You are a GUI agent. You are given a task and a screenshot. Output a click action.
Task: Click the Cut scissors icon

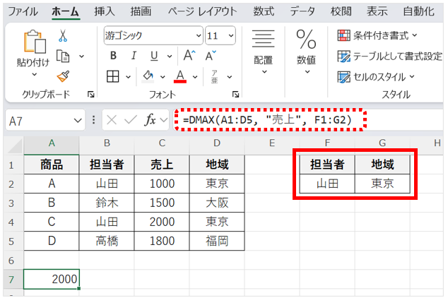click(x=63, y=35)
